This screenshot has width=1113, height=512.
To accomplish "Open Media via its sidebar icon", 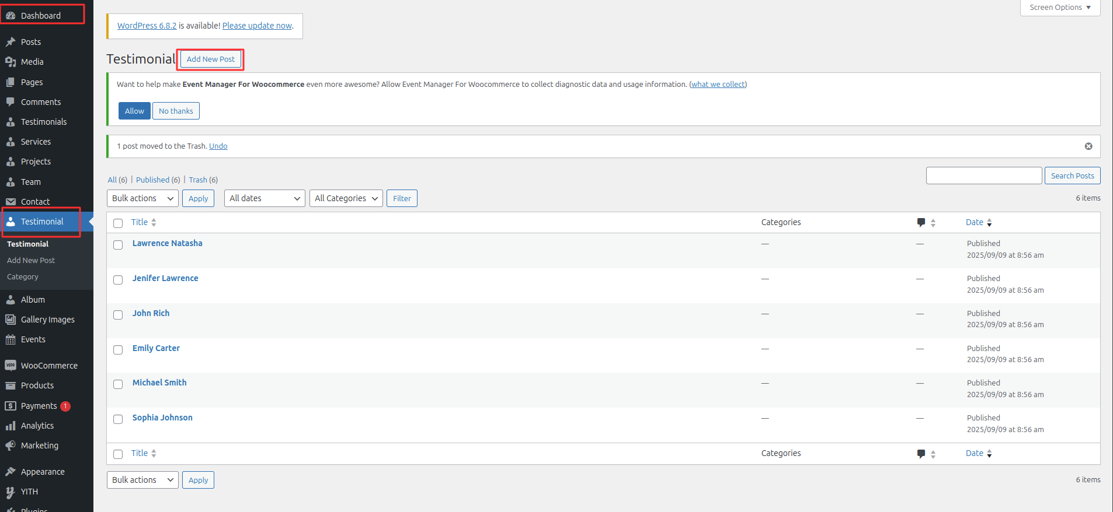I will pos(11,62).
